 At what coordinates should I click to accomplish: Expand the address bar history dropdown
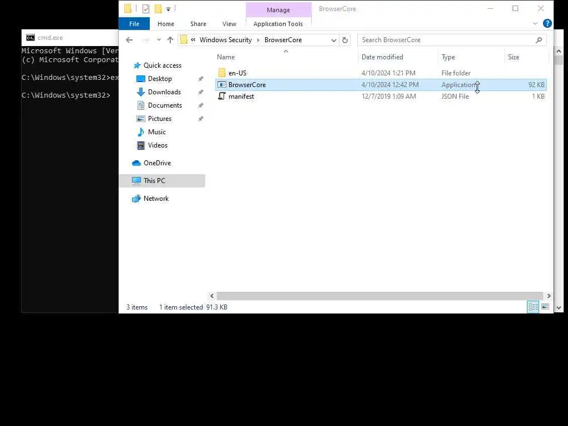[333, 40]
